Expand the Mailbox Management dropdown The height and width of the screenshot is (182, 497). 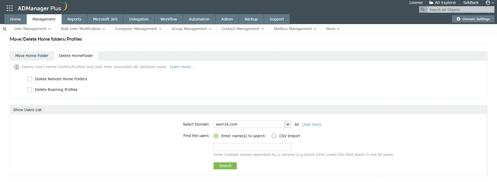point(295,29)
